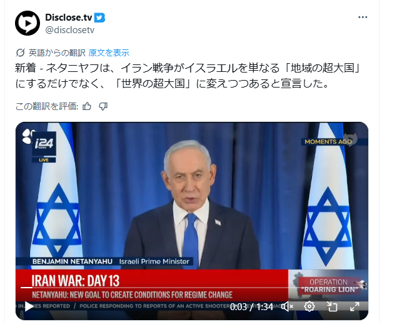Open the three-dot more options menu
The width and height of the screenshot is (407, 322).
pyautogui.click(x=363, y=17)
